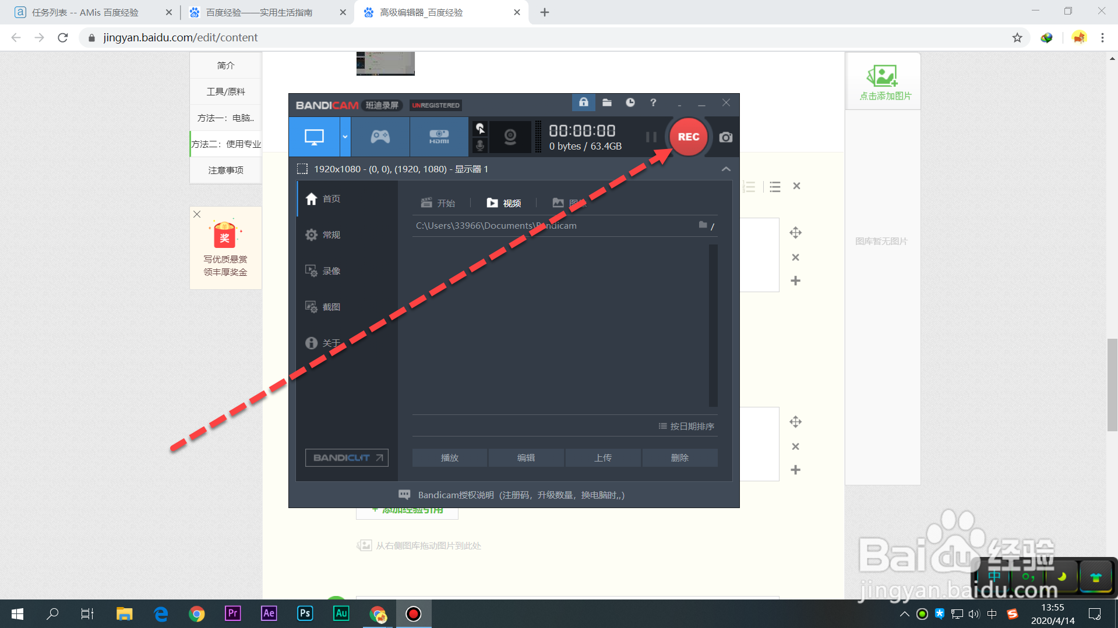The width and height of the screenshot is (1118, 628).
Task: Add step with upper plus icon
Action: click(x=795, y=281)
